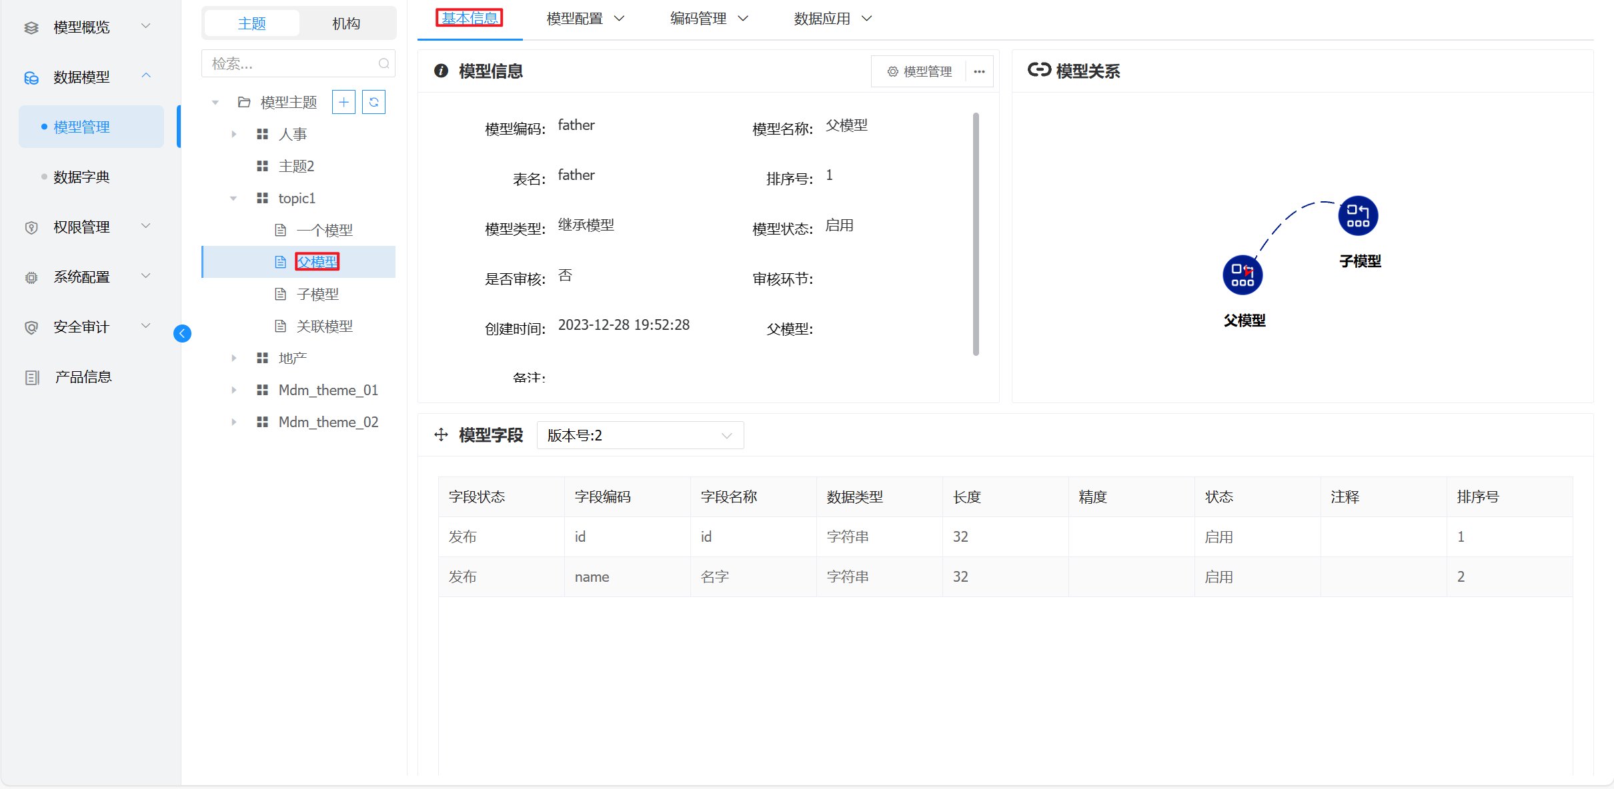Expand the 人事 tree node
Screen dimensions: 1614x789
click(x=233, y=134)
